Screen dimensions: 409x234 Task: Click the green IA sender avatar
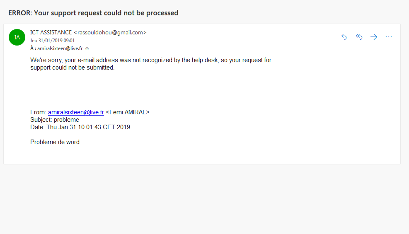coord(17,37)
